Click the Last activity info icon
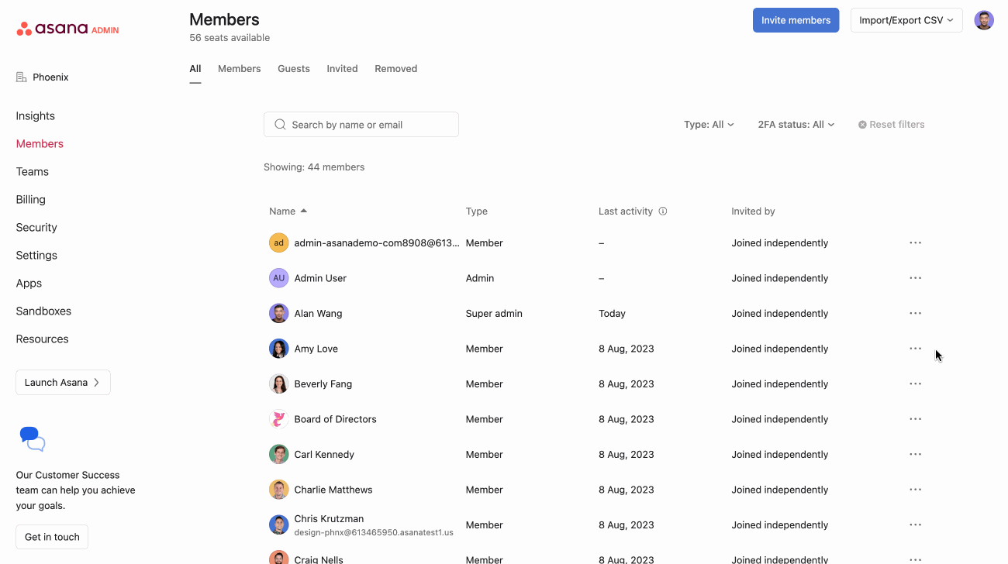1008x564 pixels. point(663,211)
